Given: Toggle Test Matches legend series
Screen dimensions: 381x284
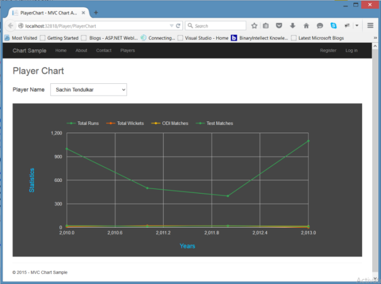Looking at the screenshot, I should 215,123.
